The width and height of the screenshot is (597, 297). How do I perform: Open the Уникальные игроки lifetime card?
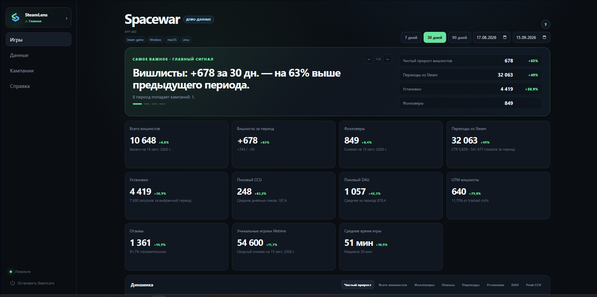pyautogui.click(x=284, y=247)
